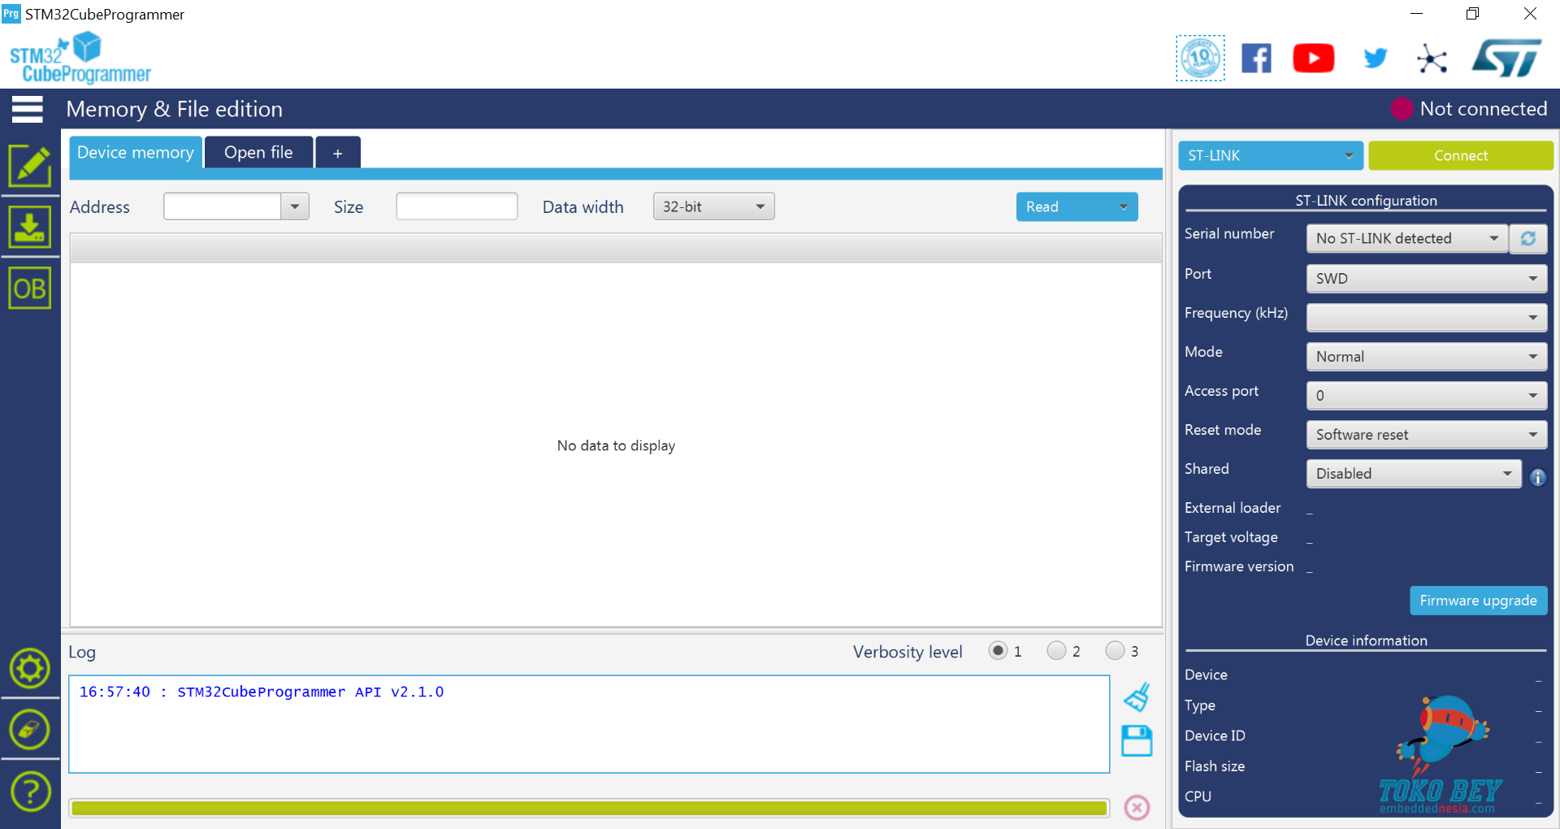This screenshot has height=829, width=1560.
Task: Open Erasing & Programming download icon
Action: (30, 227)
